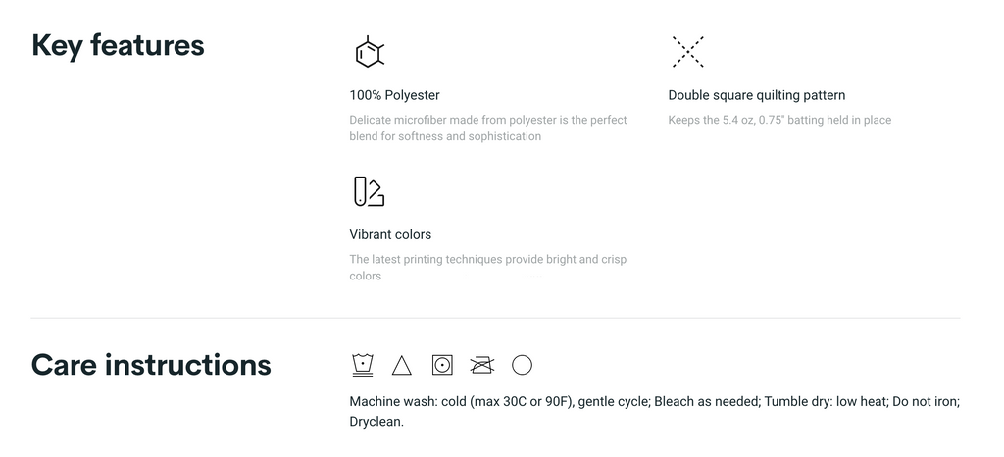Click the Key features heading
Screen dimensions: 1004x457
pos(118,45)
